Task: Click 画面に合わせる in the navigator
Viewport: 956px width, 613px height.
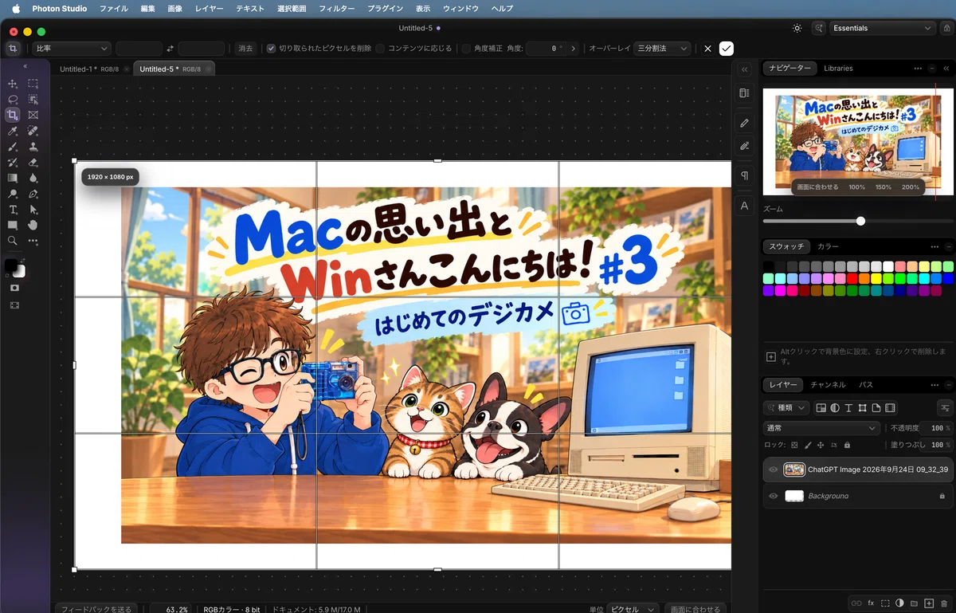Action: click(817, 187)
